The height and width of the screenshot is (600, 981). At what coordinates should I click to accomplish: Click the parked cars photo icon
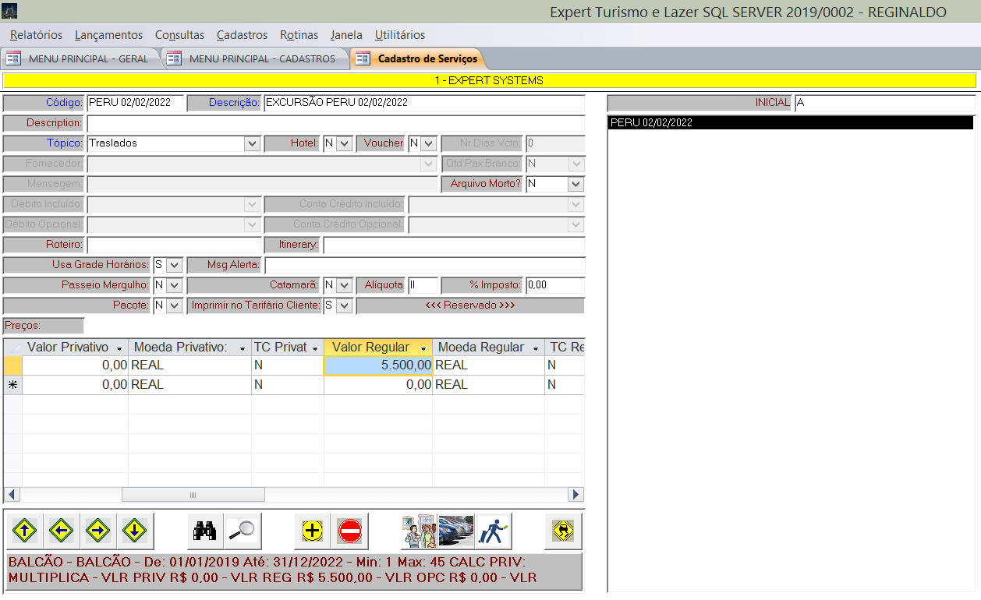[x=456, y=531]
